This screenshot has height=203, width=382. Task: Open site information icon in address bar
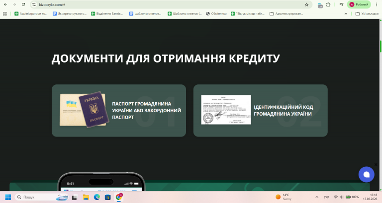click(x=34, y=4)
